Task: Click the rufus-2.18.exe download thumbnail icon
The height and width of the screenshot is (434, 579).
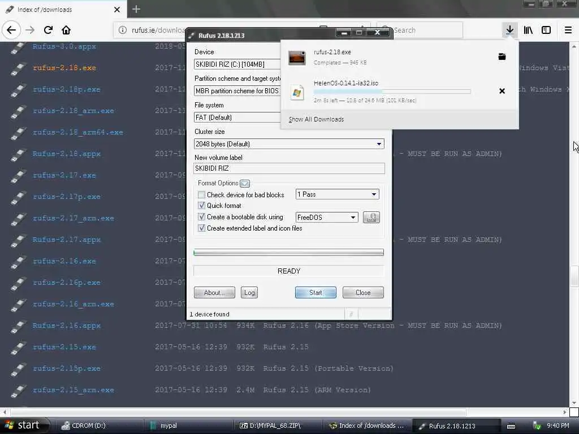Action: [296, 58]
